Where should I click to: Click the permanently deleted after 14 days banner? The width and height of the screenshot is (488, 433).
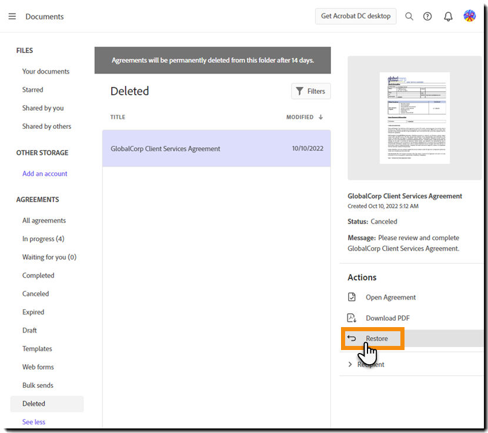[x=213, y=61]
